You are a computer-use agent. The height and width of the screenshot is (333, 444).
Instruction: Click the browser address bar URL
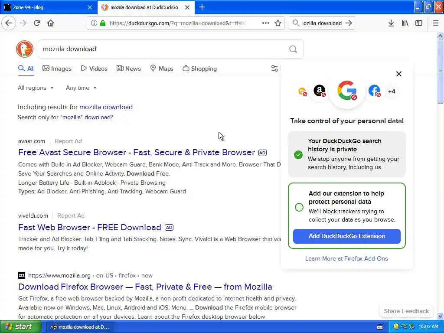(x=178, y=23)
